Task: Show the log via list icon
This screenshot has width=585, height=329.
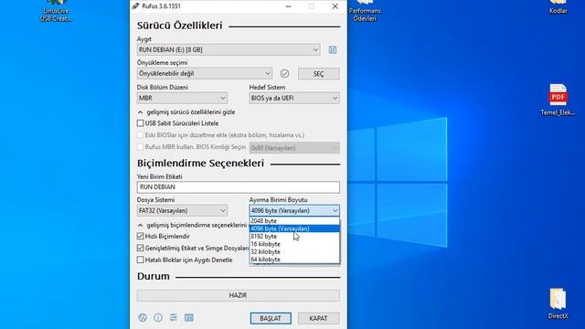Action: tap(189, 317)
